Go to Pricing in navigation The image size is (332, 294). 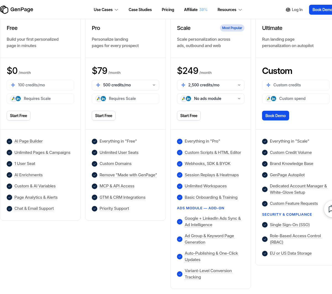coord(168,10)
